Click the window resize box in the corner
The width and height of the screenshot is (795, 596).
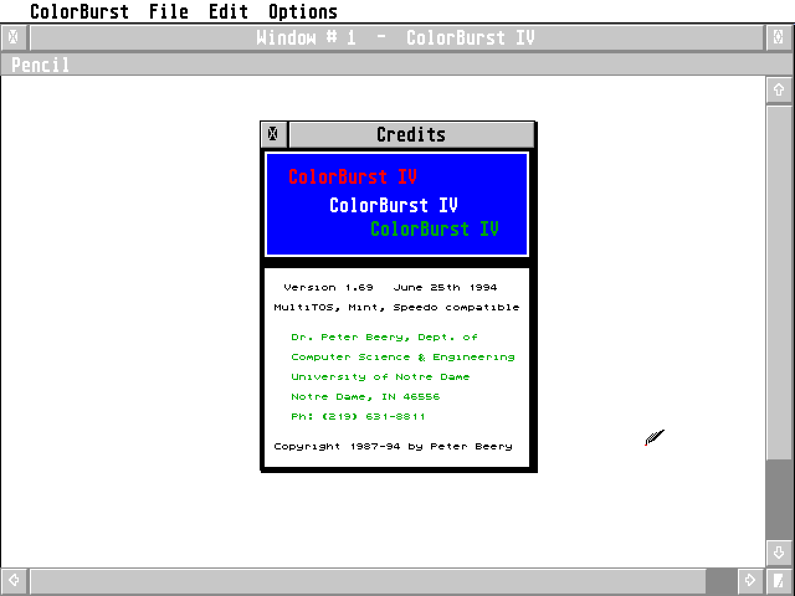(x=779, y=580)
